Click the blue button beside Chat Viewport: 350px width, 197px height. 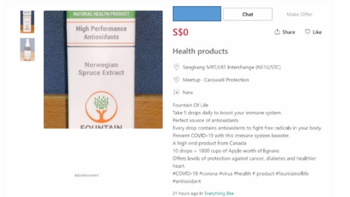coord(197,14)
